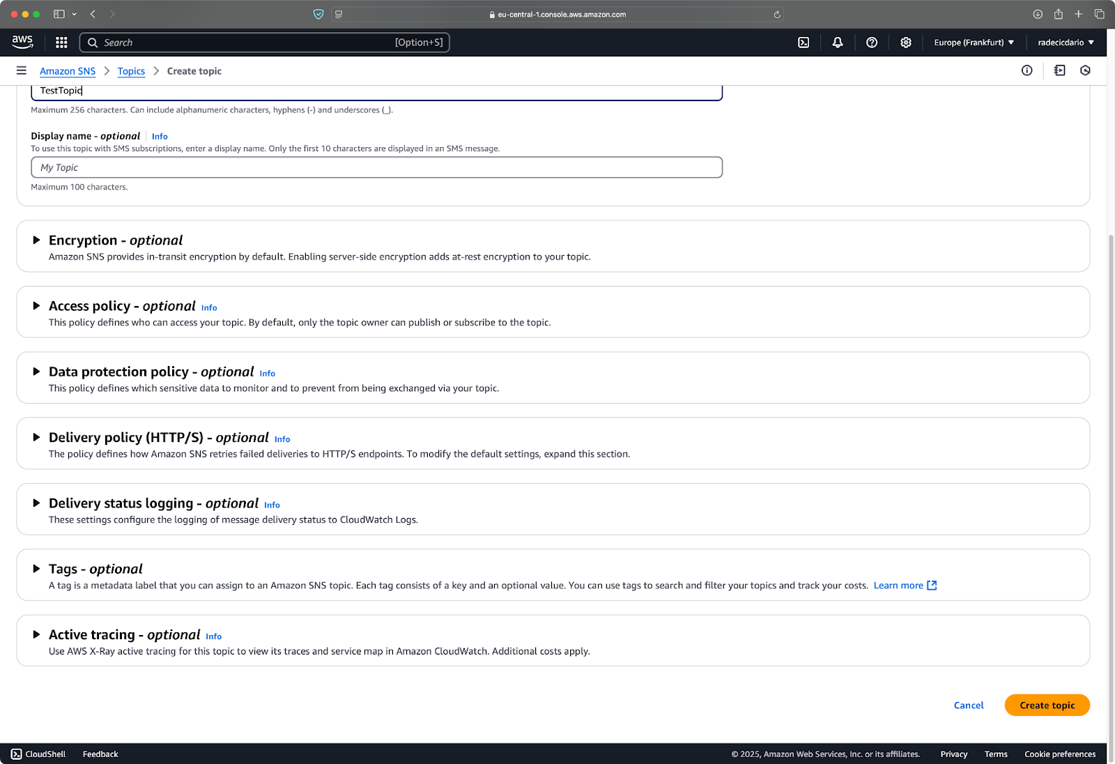This screenshot has width=1115, height=764.
Task: Click the reader icon in the address bar
Action: click(x=339, y=14)
